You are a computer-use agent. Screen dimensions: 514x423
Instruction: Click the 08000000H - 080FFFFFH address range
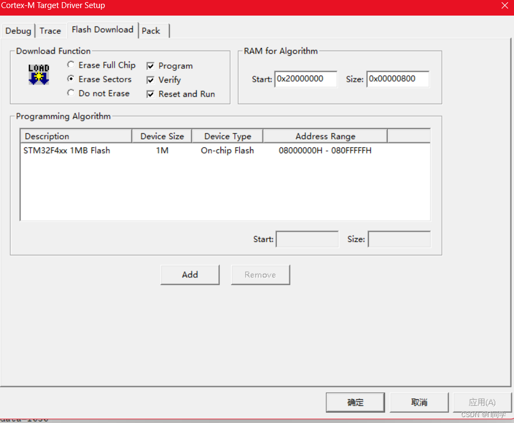325,150
